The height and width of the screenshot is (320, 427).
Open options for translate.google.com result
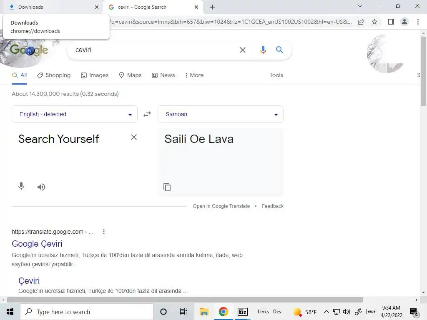[x=104, y=232]
